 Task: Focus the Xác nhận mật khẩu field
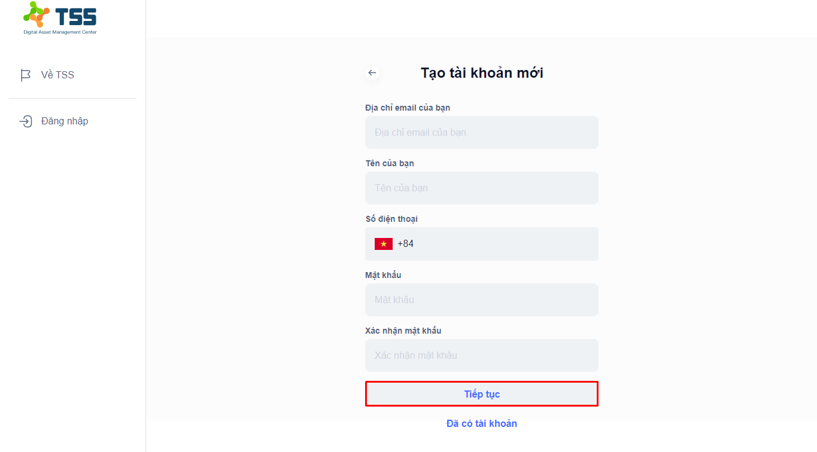482,355
